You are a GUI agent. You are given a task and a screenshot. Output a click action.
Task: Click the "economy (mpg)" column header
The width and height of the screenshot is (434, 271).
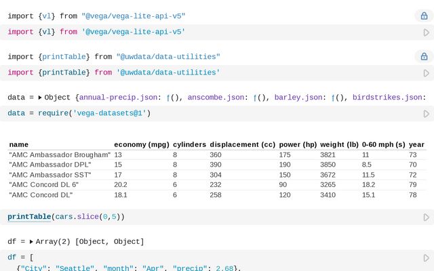141,144
